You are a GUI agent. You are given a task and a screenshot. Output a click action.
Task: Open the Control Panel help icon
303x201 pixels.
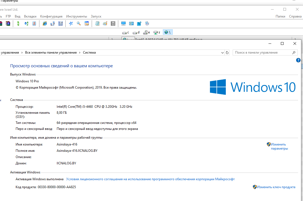tap(298, 60)
